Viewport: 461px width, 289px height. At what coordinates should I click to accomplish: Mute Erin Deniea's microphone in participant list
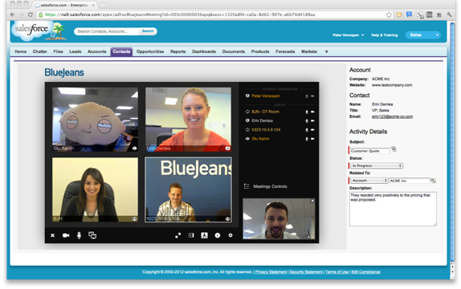pyautogui.click(x=307, y=121)
